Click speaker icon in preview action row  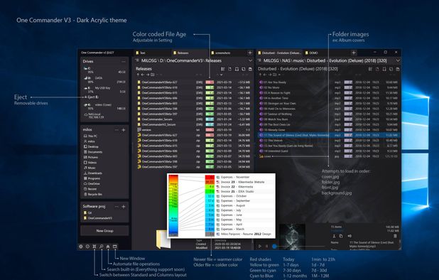click(349, 236)
